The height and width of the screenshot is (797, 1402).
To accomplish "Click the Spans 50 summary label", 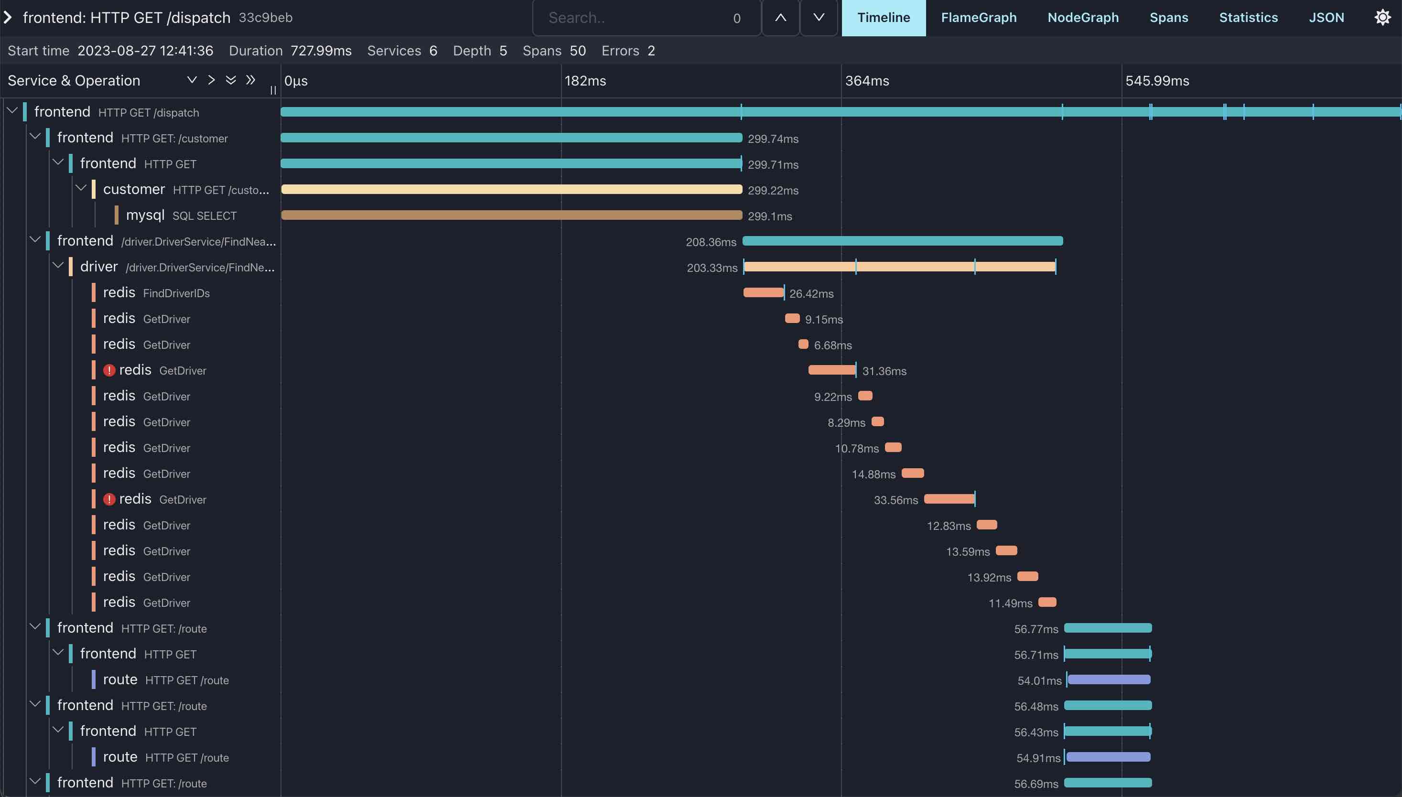I will pyautogui.click(x=554, y=50).
